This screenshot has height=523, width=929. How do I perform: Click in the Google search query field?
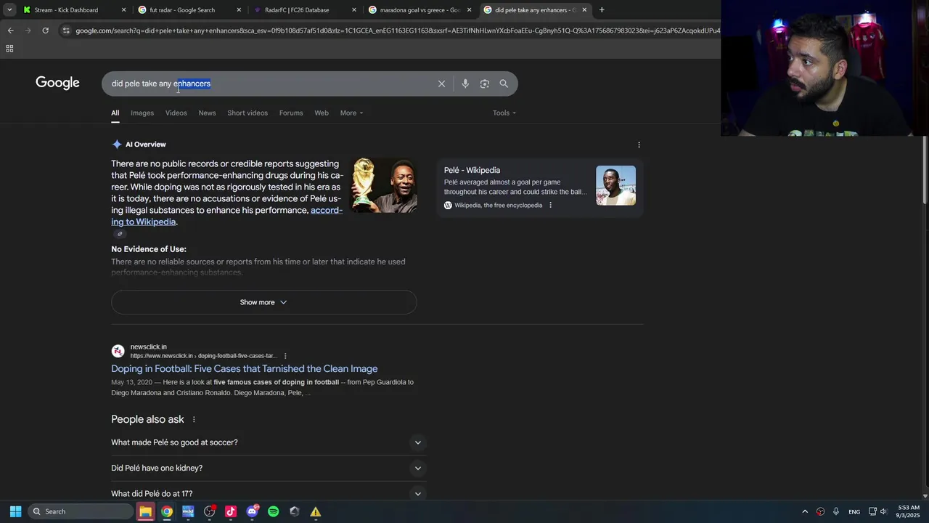pyautogui.click(x=269, y=84)
